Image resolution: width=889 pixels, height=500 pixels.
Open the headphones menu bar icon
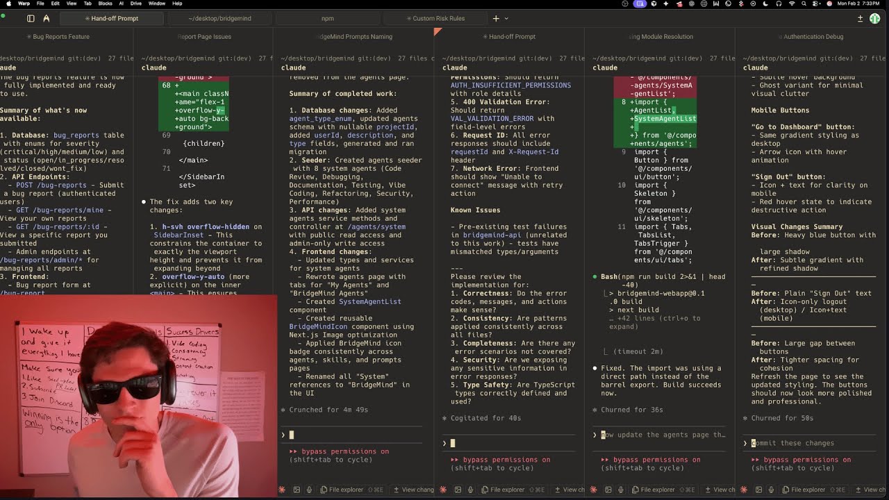(779, 3)
